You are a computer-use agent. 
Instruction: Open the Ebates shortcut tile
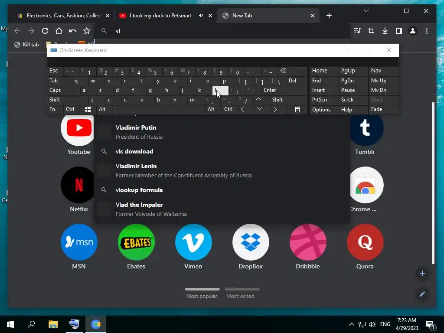(136, 246)
